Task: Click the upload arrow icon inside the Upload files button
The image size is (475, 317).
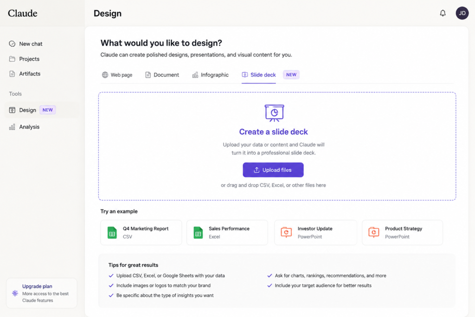Action: click(257, 170)
